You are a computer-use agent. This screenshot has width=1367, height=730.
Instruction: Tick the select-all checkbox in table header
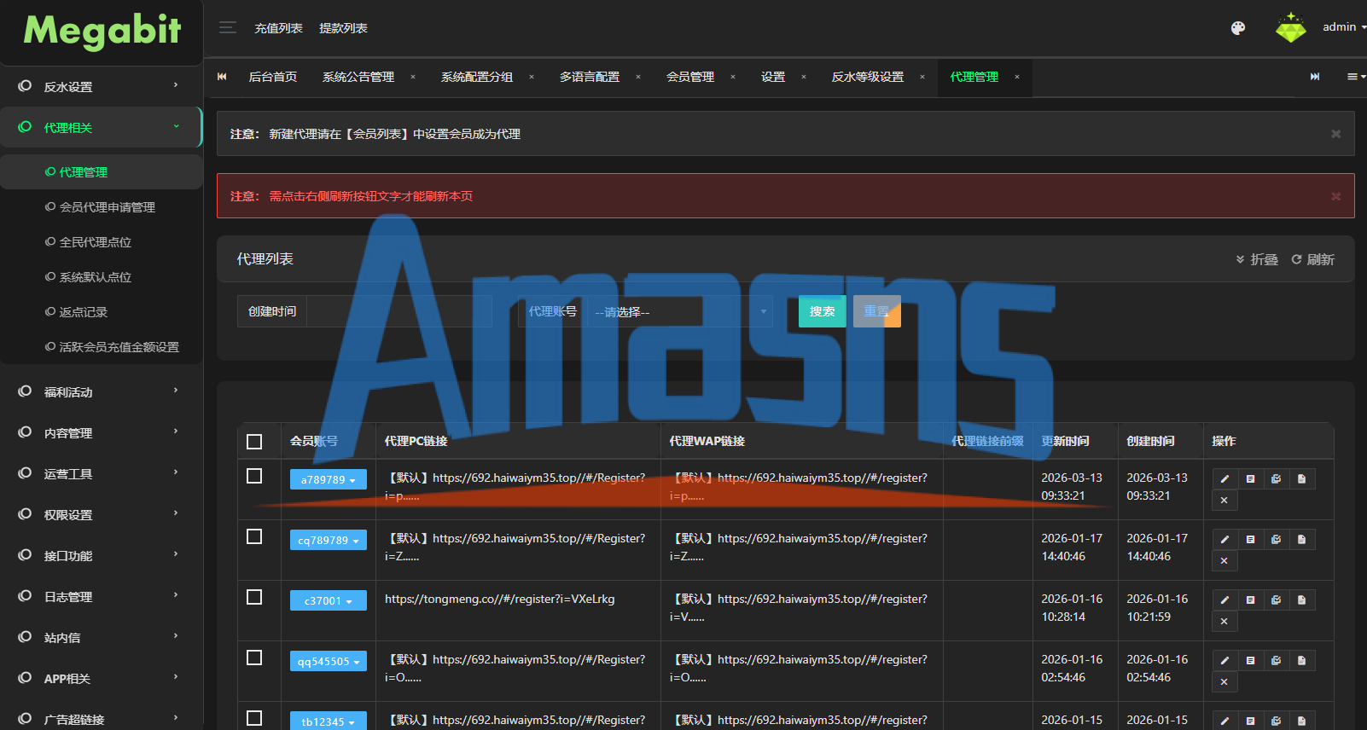tap(254, 442)
